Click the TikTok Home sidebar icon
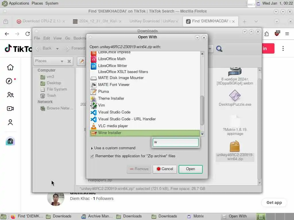 click(10, 67)
